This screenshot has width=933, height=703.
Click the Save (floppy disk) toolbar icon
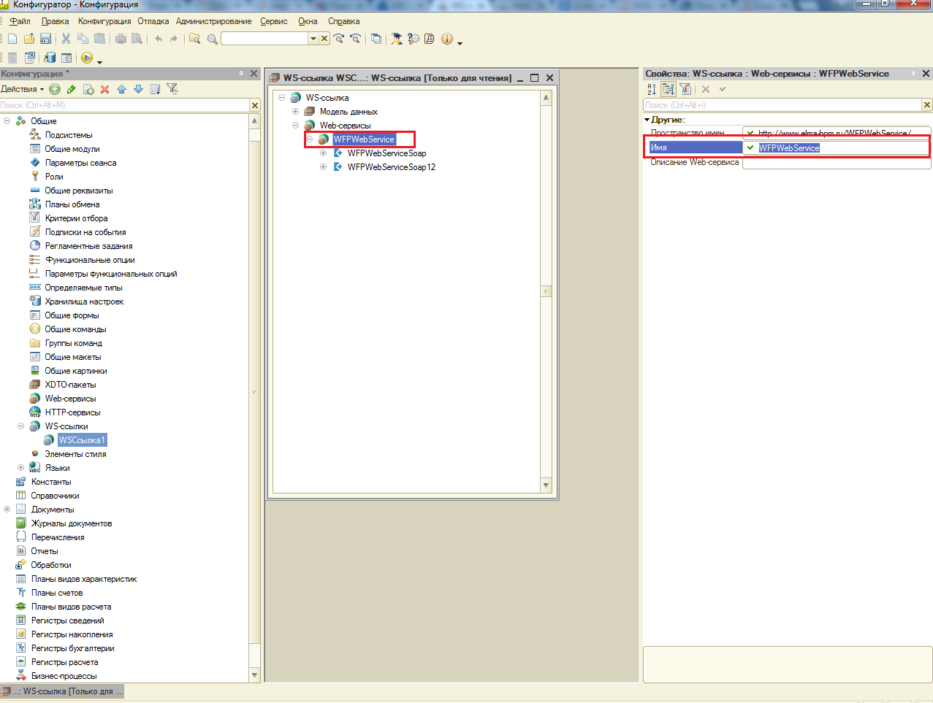[45, 39]
